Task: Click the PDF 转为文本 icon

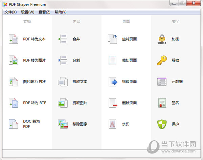Action: [13, 39]
